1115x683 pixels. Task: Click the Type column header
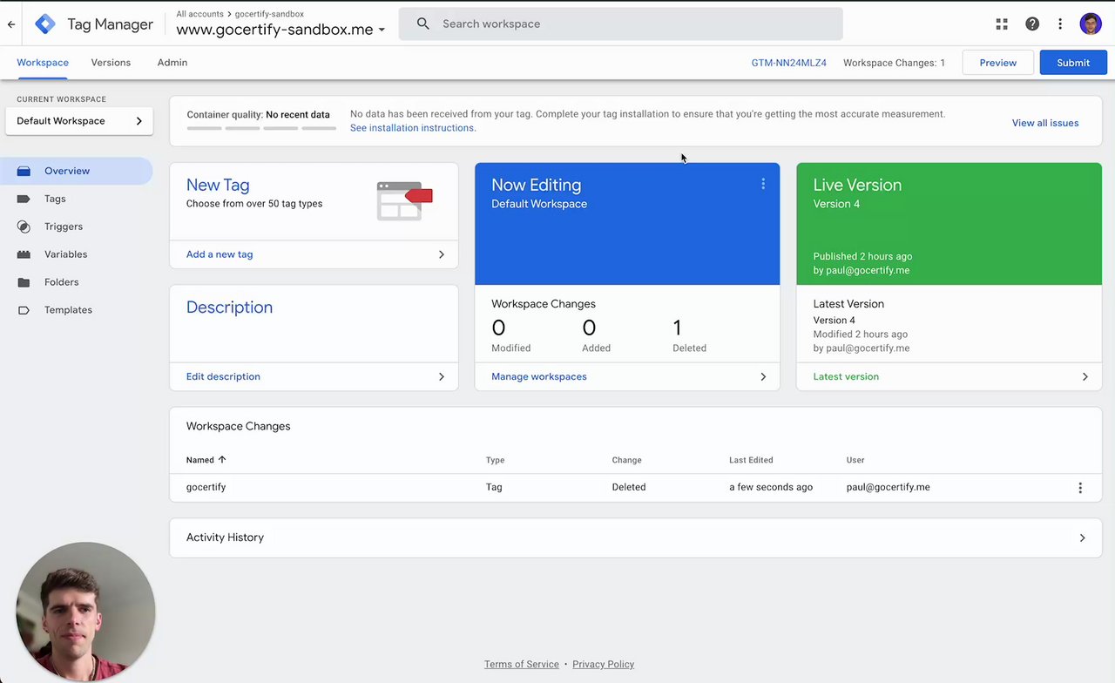click(x=495, y=460)
